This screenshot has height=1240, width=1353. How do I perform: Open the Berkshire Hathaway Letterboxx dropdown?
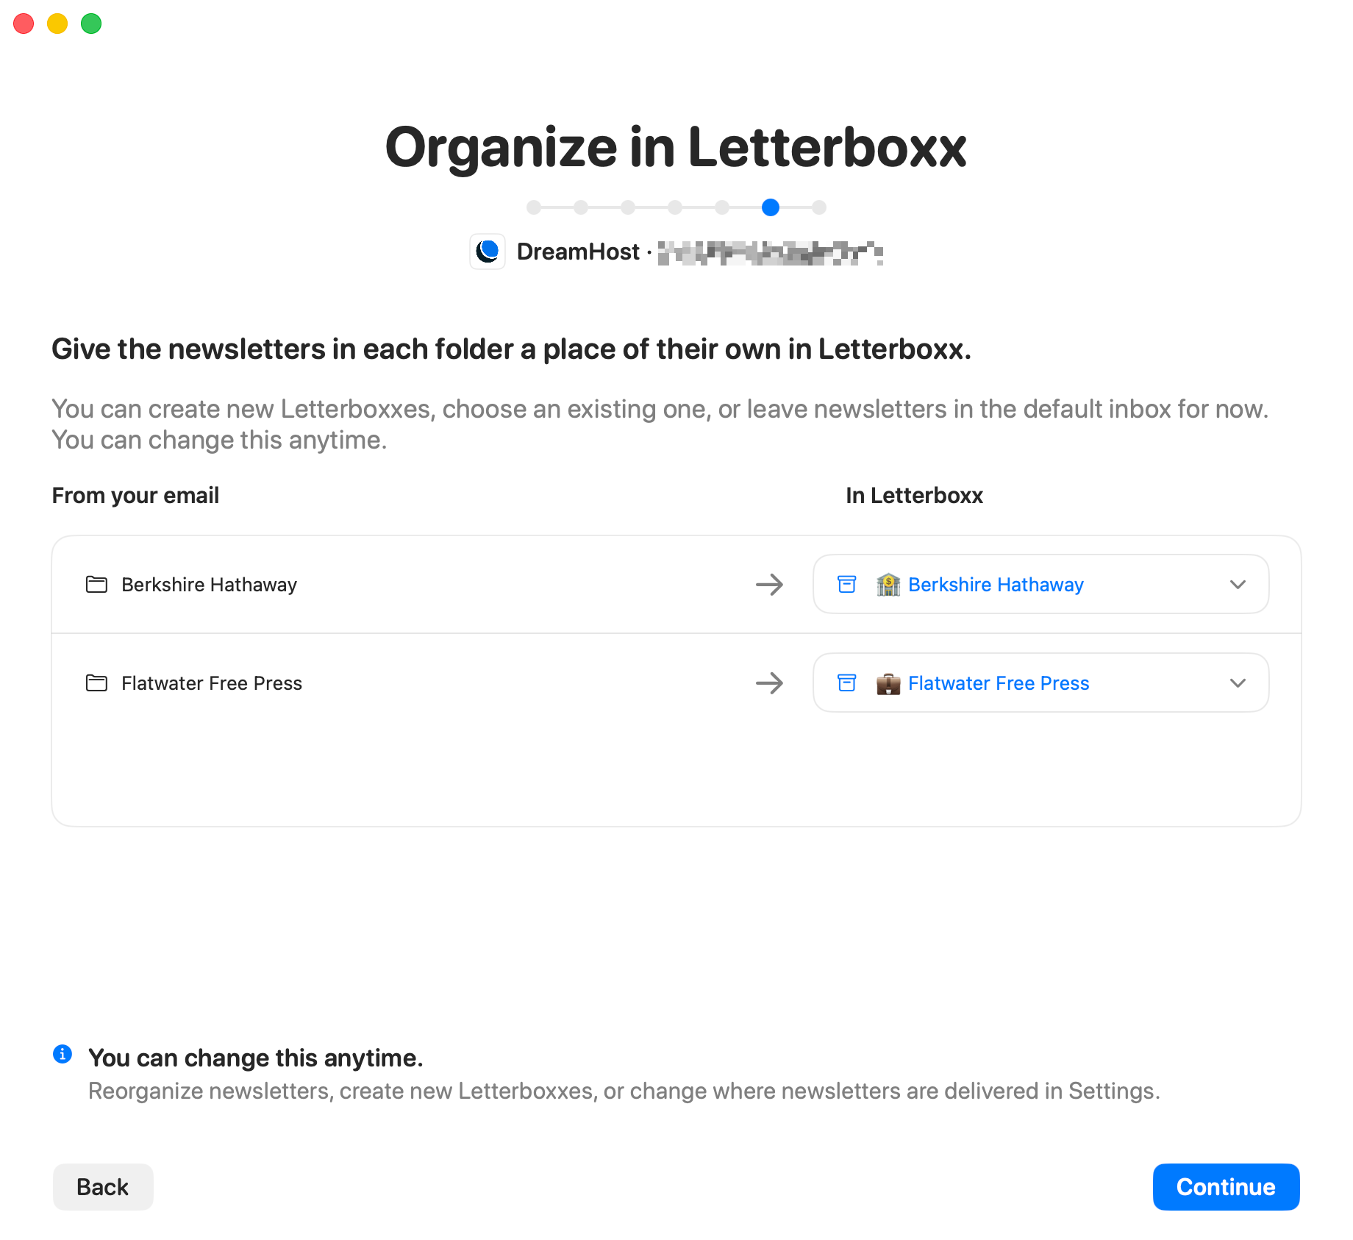1040,585
